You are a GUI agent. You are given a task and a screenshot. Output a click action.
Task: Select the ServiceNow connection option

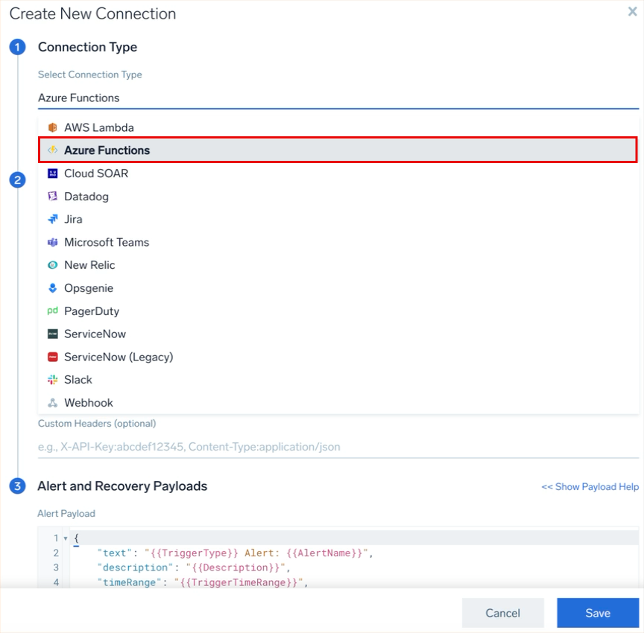(x=95, y=334)
